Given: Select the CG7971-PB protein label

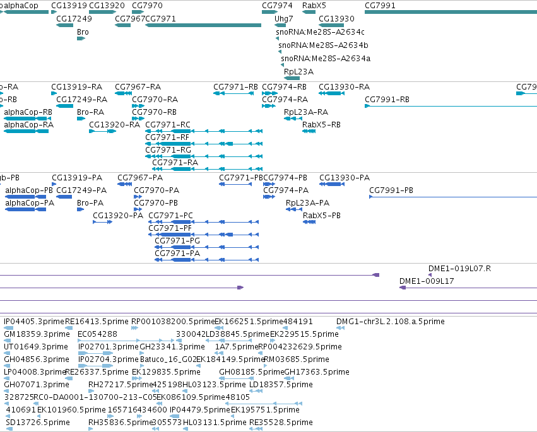Looking at the screenshot, I should click(241, 178).
